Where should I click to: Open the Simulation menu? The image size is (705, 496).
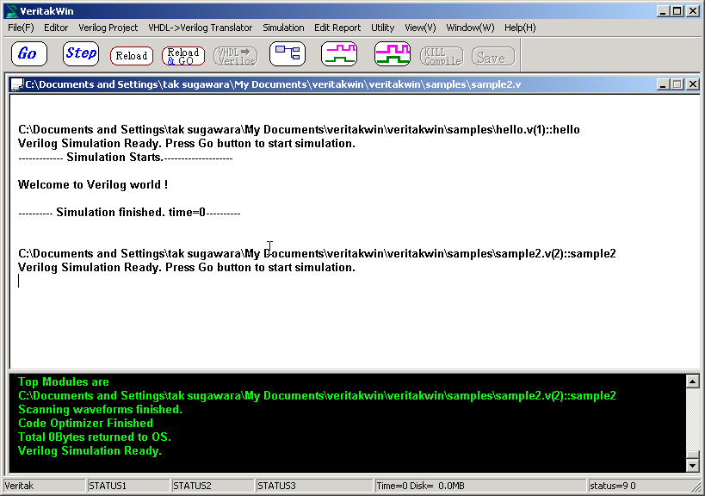point(283,28)
